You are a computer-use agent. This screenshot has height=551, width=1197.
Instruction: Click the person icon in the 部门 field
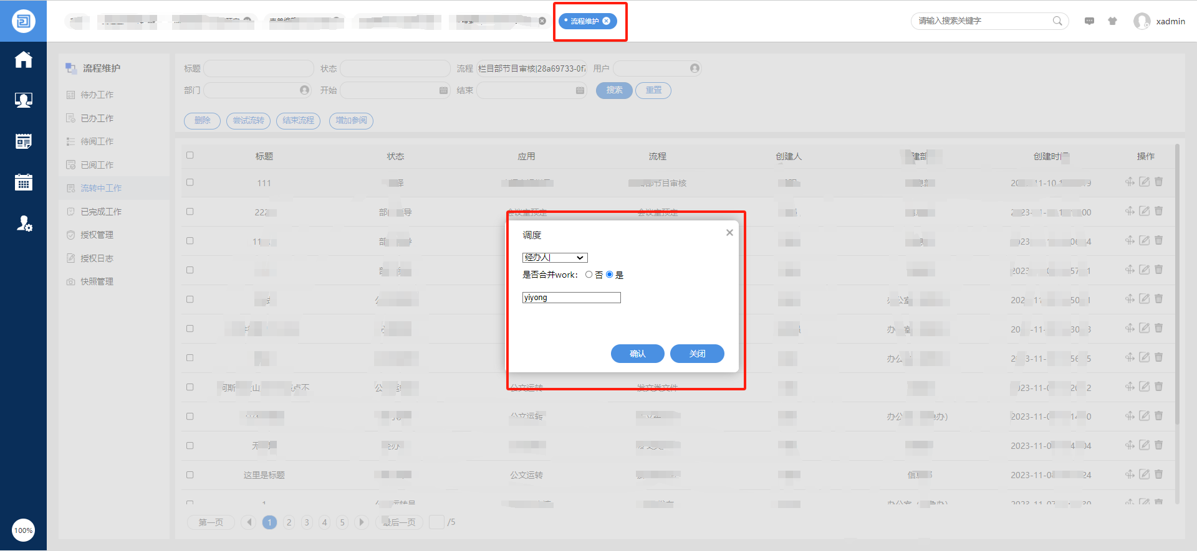[304, 90]
